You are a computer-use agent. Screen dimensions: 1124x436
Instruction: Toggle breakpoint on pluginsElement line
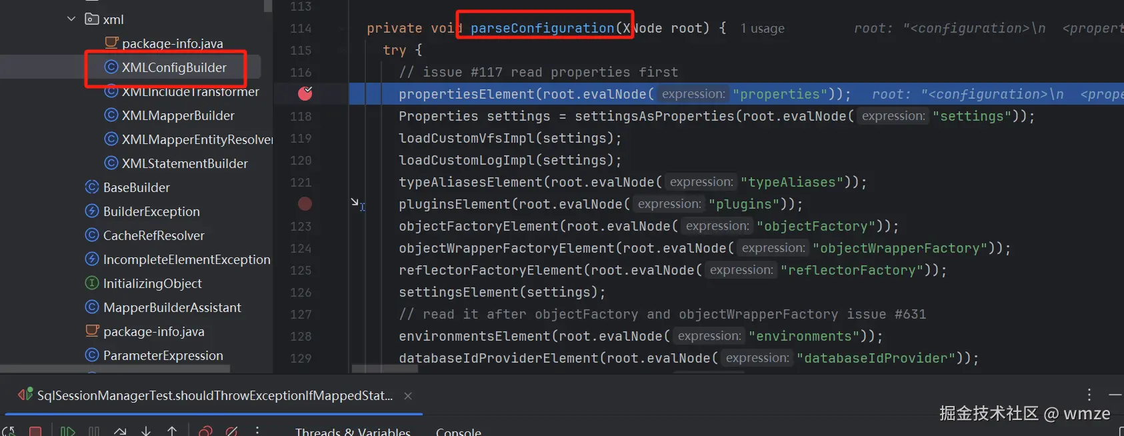(305, 203)
